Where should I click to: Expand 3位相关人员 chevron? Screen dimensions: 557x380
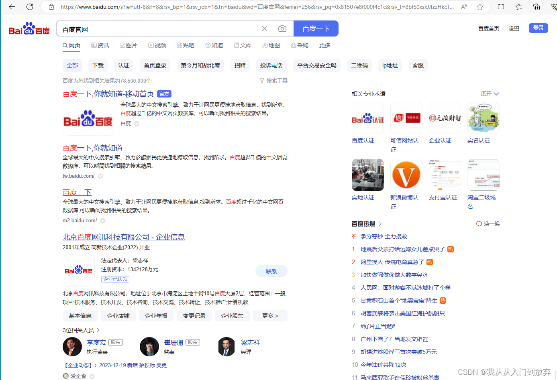click(98, 330)
